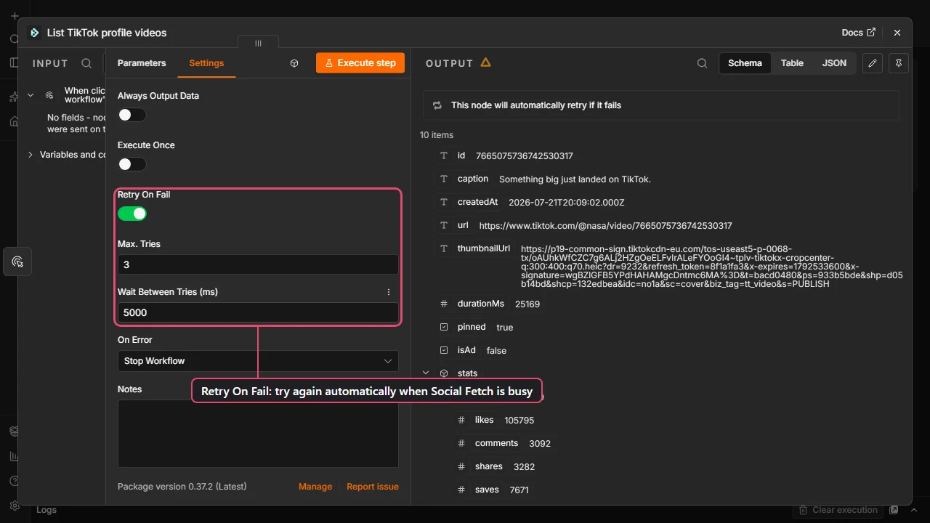The width and height of the screenshot is (930, 523).
Task: Pin the output data with the pin icon
Action: tap(899, 63)
